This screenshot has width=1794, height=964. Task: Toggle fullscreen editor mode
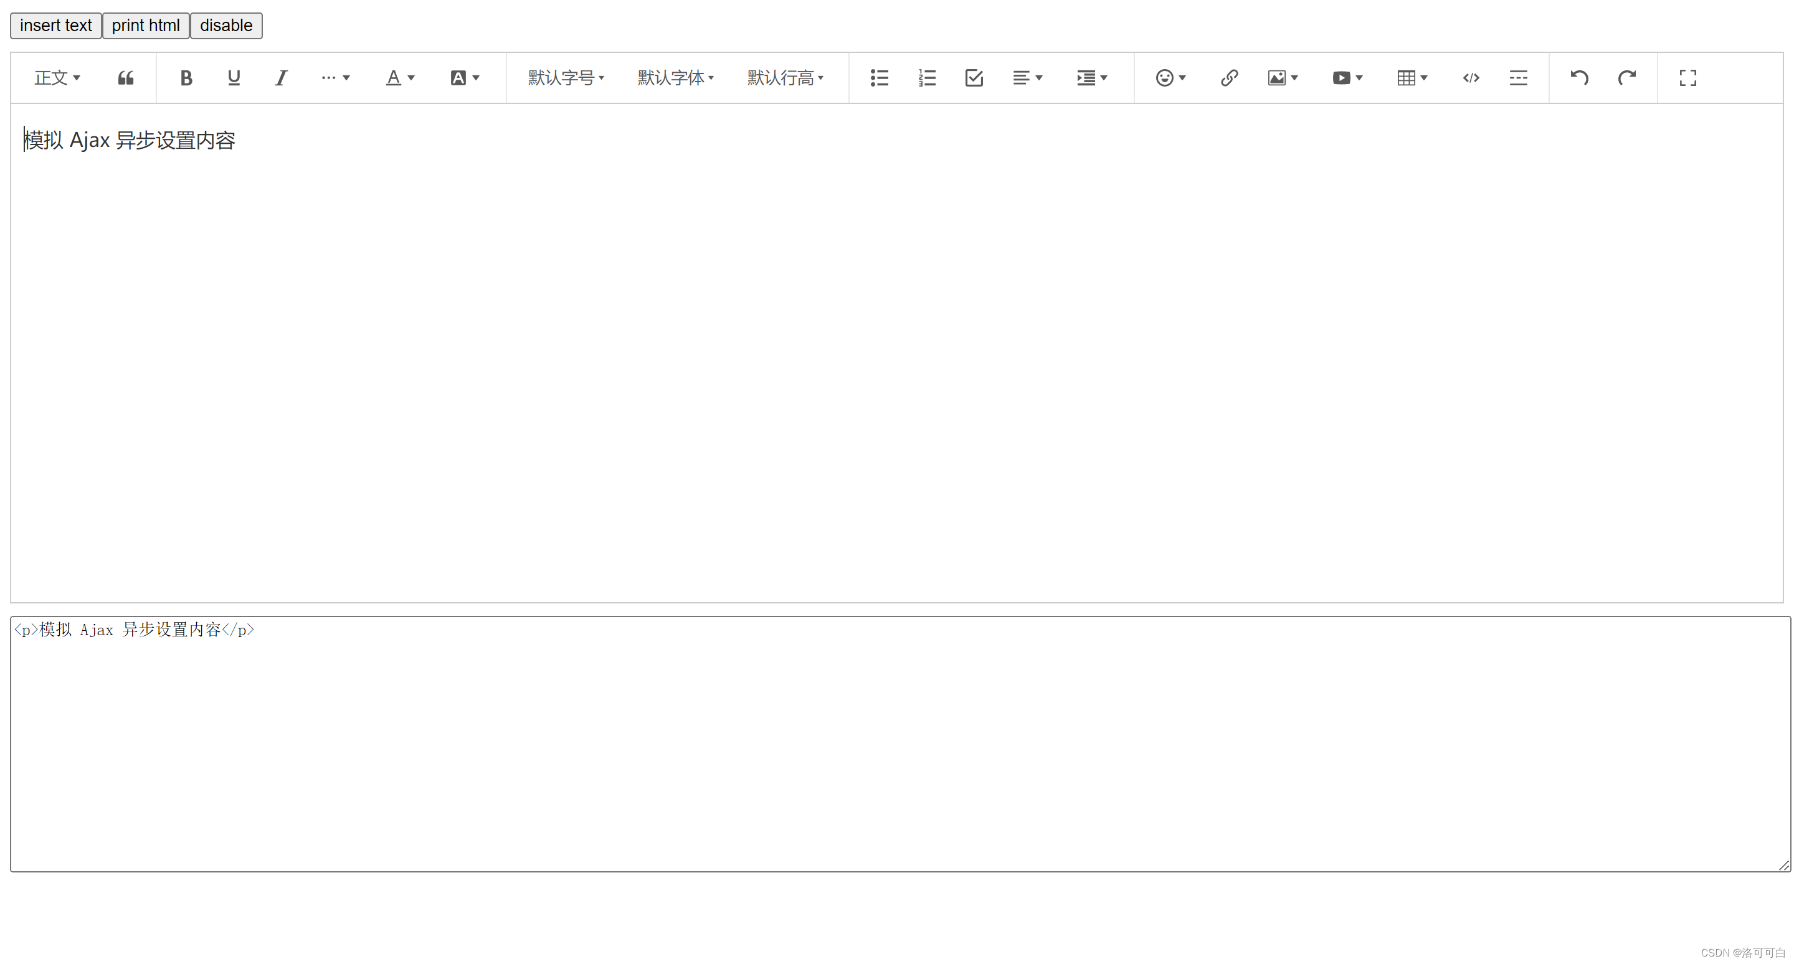point(1688,78)
